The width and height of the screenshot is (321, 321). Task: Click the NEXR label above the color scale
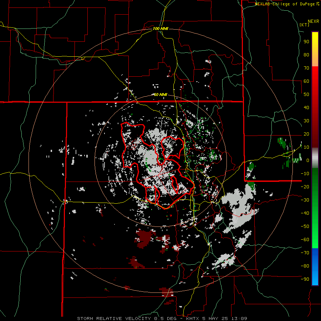(x=314, y=21)
